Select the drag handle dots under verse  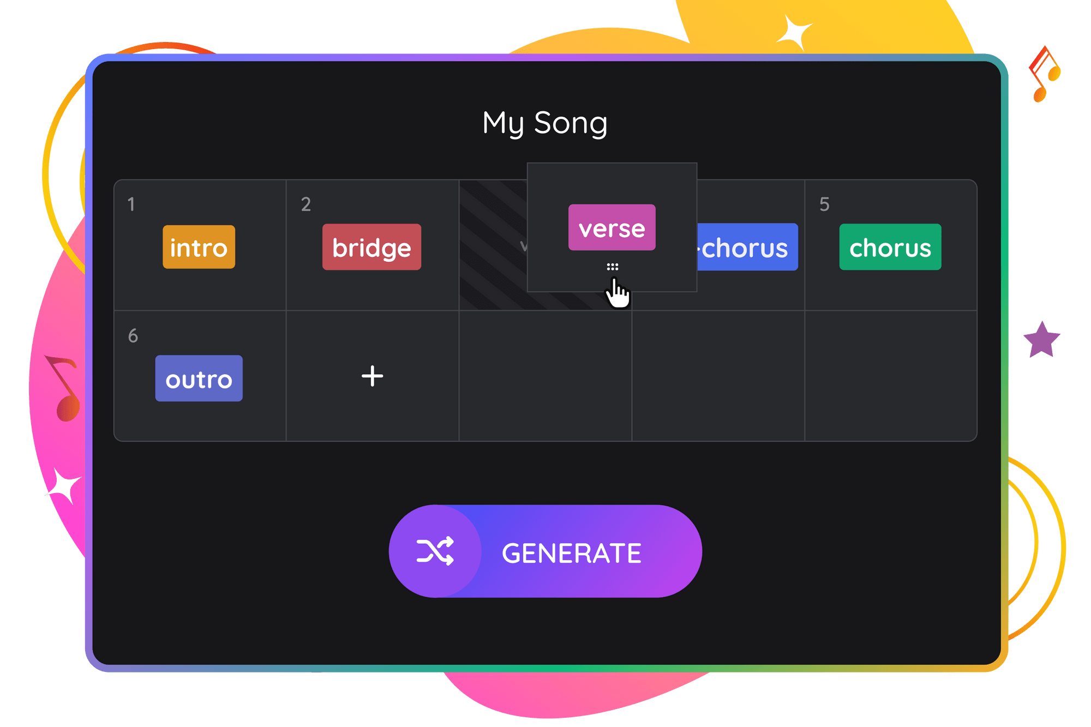pos(612,266)
